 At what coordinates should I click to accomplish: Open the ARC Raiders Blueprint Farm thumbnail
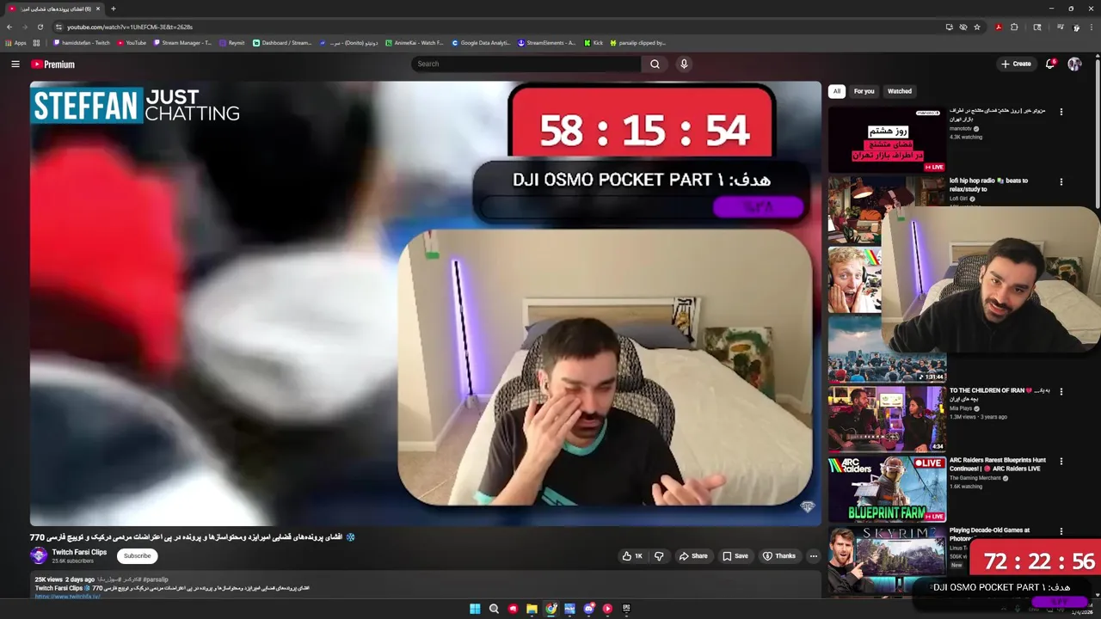887,488
